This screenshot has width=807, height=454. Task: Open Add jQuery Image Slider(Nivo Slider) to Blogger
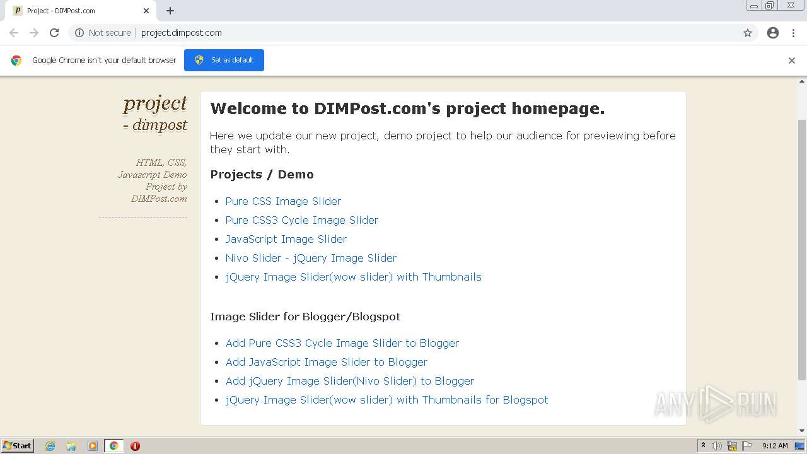point(350,381)
